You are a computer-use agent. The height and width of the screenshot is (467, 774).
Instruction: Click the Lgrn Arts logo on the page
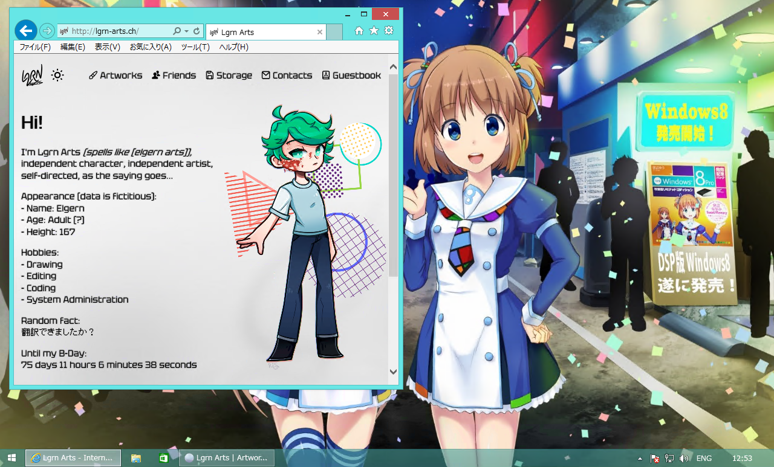pos(32,76)
